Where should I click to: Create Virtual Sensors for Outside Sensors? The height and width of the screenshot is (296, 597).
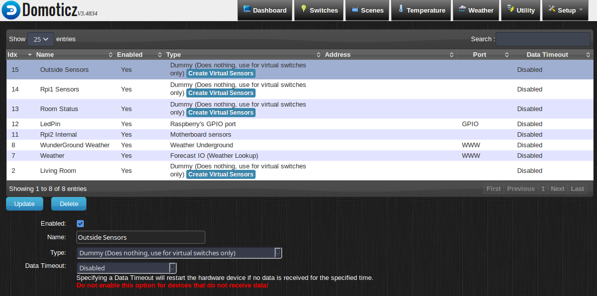point(221,73)
